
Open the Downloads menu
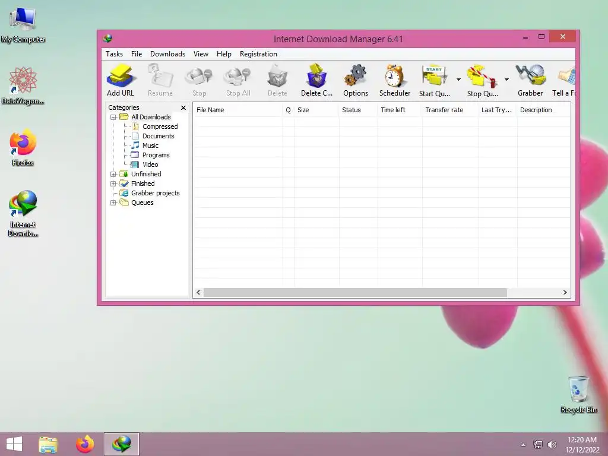point(167,54)
